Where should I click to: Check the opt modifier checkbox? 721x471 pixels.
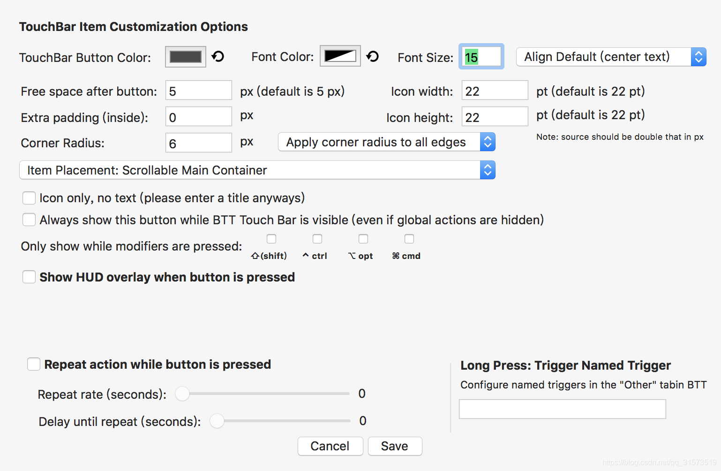363,239
